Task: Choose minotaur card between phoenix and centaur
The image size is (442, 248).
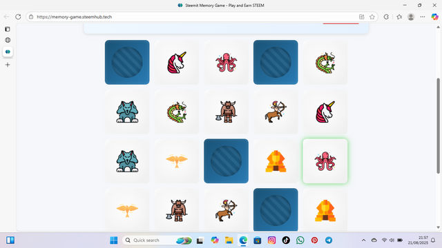Action: [177, 209]
